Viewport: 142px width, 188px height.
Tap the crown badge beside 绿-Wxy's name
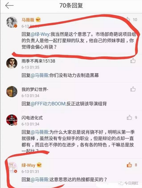[39, 165]
